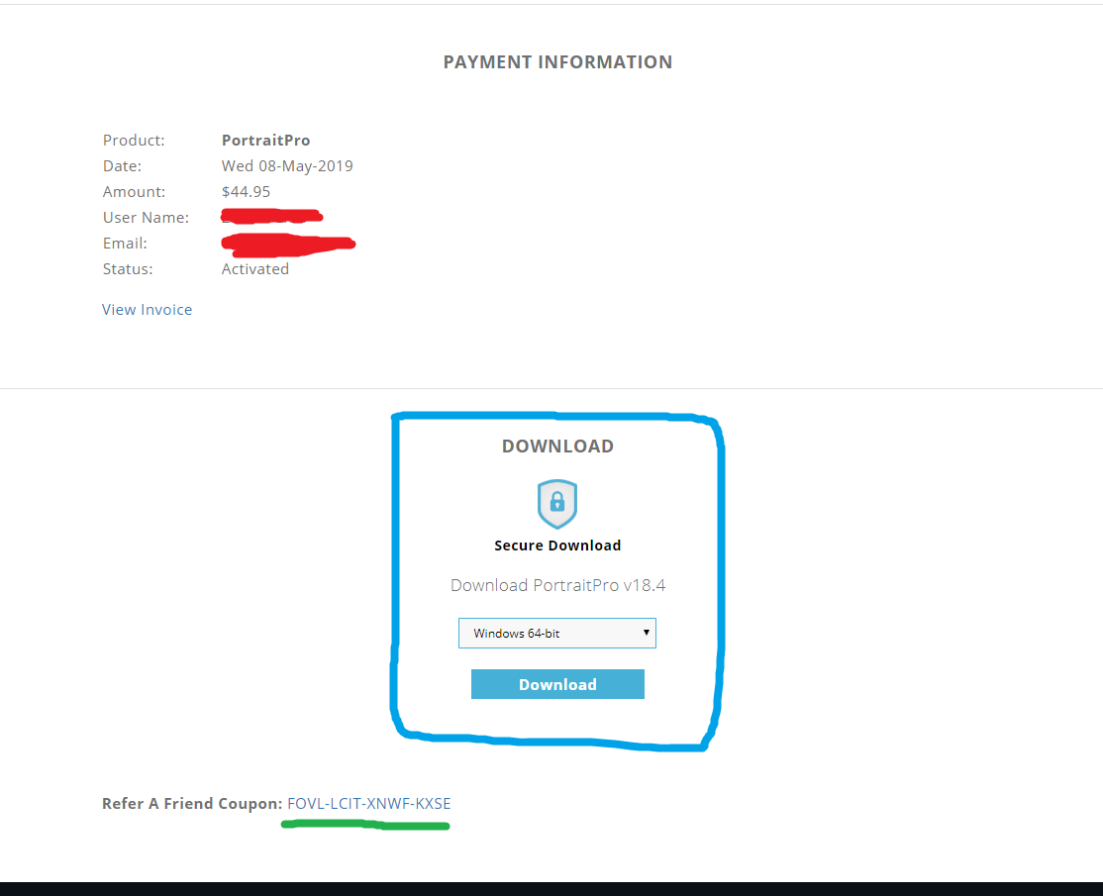Click the DOWNLOAD section heading
1103x896 pixels.
coord(557,446)
